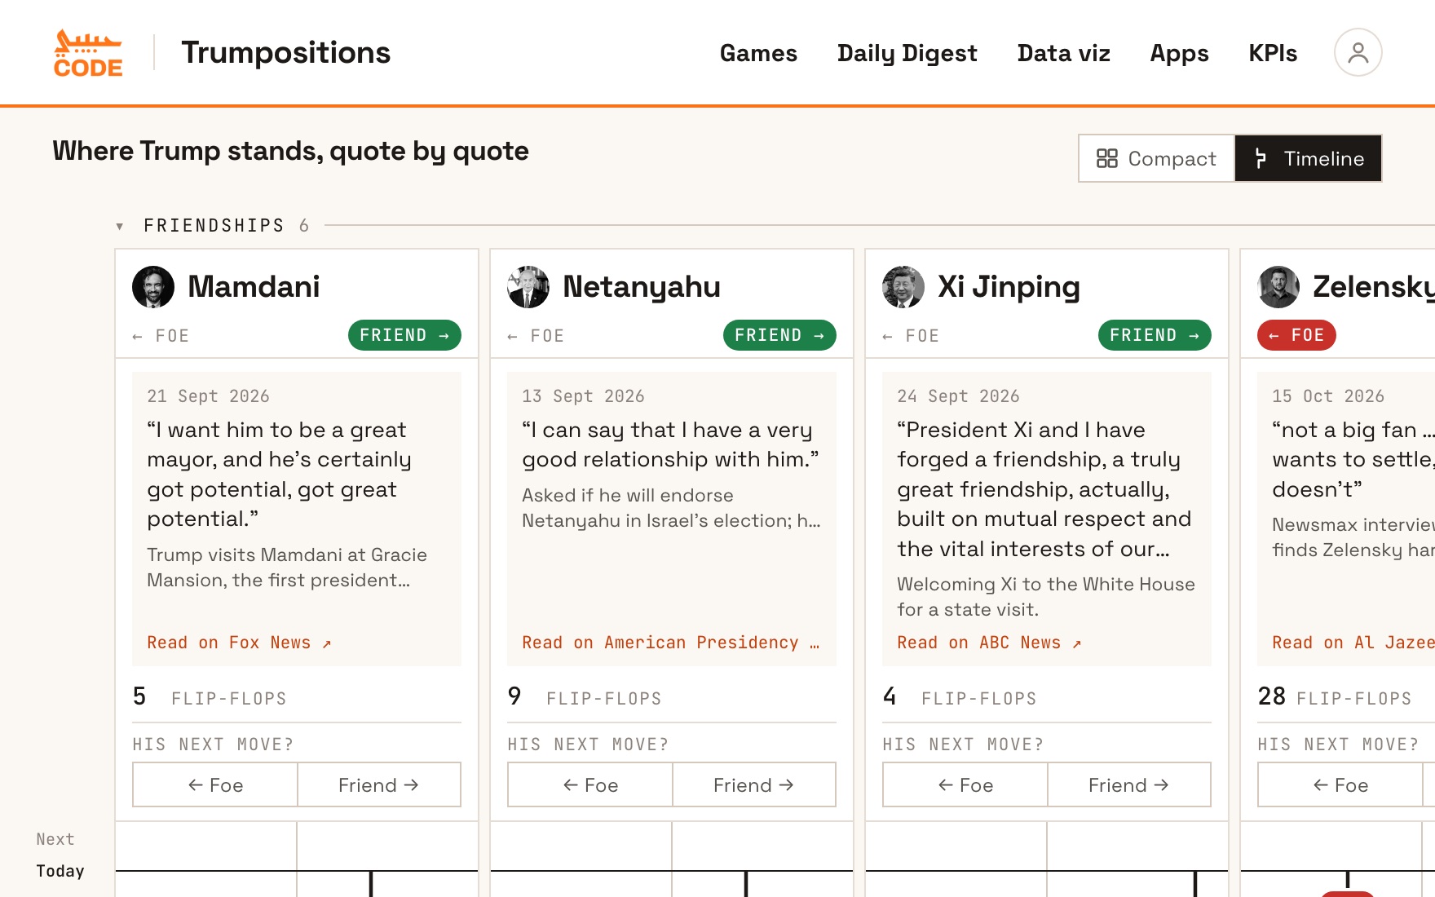Select FRIEND pill on Mamdani card
Image resolution: width=1435 pixels, height=897 pixels.
click(404, 335)
